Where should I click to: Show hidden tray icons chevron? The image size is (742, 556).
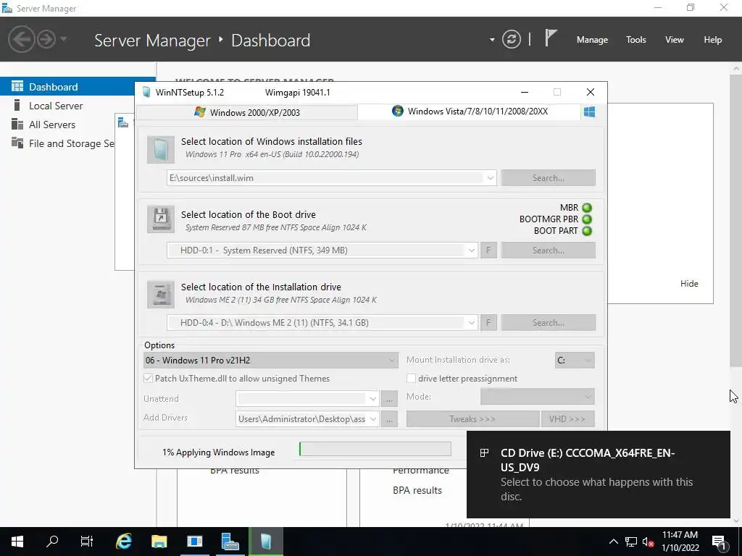pos(613,542)
